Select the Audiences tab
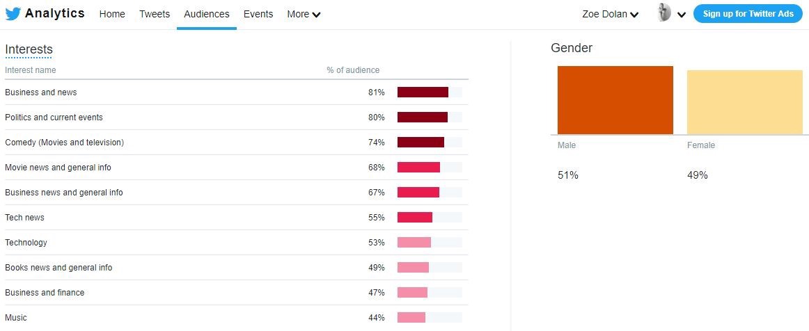The image size is (809, 331). pyautogui.click(x=207, y=14)
